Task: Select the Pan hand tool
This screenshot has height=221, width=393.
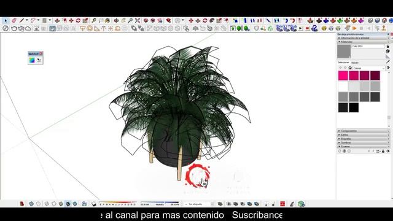Action: tap(123, 20)
